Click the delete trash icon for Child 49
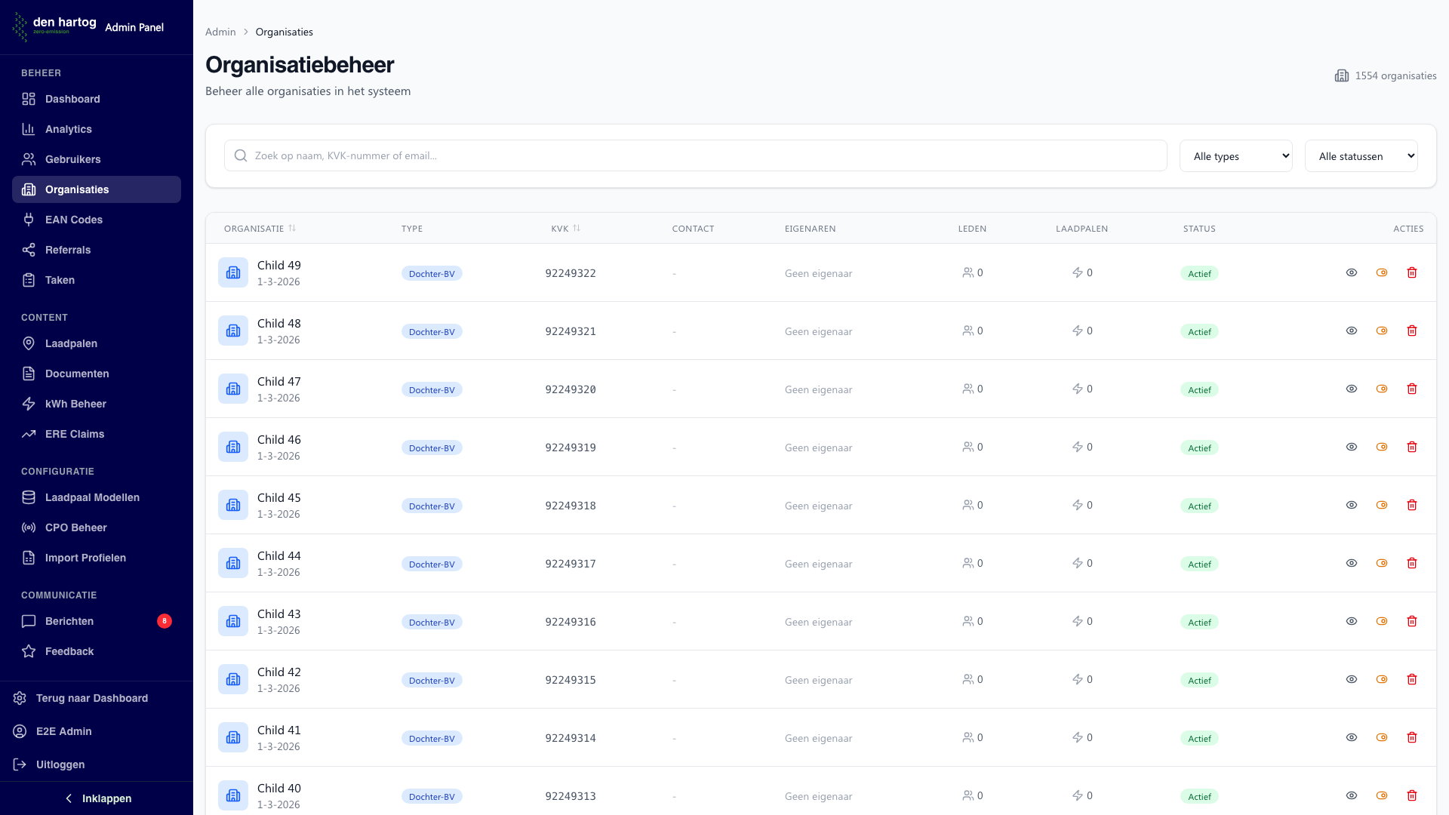 (1411, 272)
